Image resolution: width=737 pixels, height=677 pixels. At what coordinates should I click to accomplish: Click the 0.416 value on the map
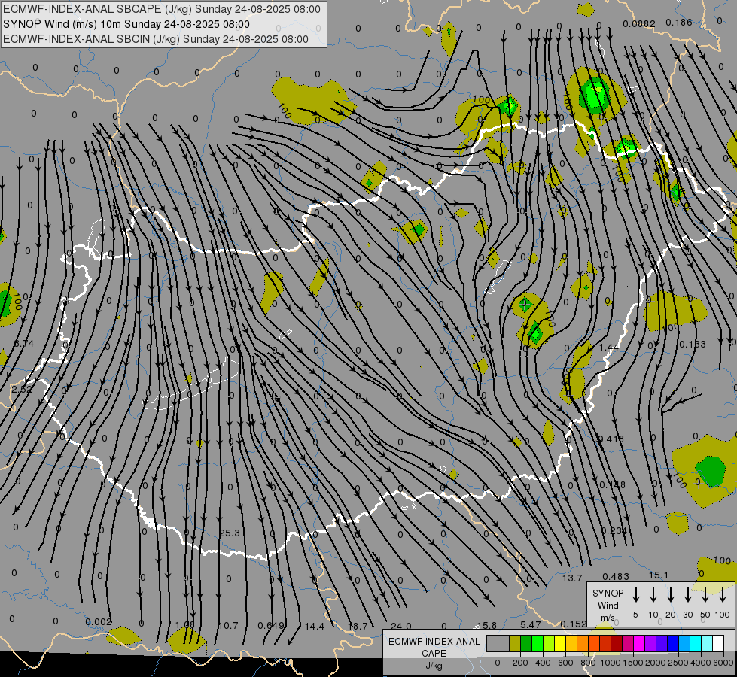click(611, 439)
